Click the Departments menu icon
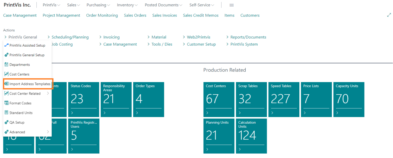This screenshot has width=393, height=158. coord(7,65)
